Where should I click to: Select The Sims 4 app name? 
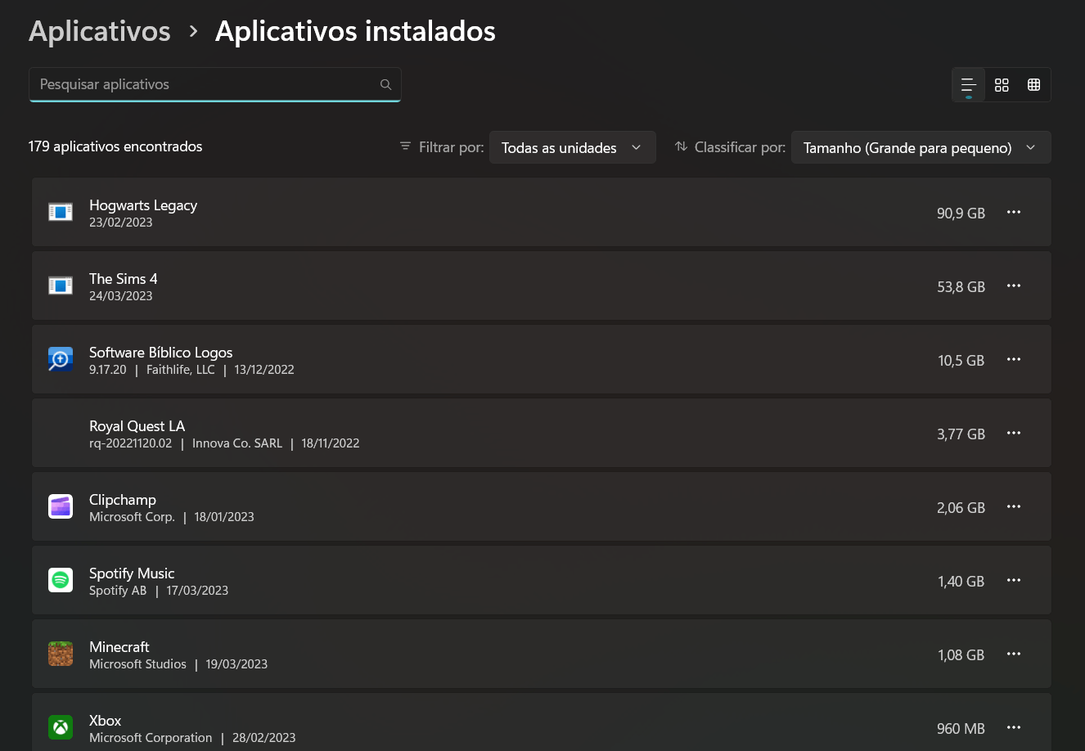[124, 279]
